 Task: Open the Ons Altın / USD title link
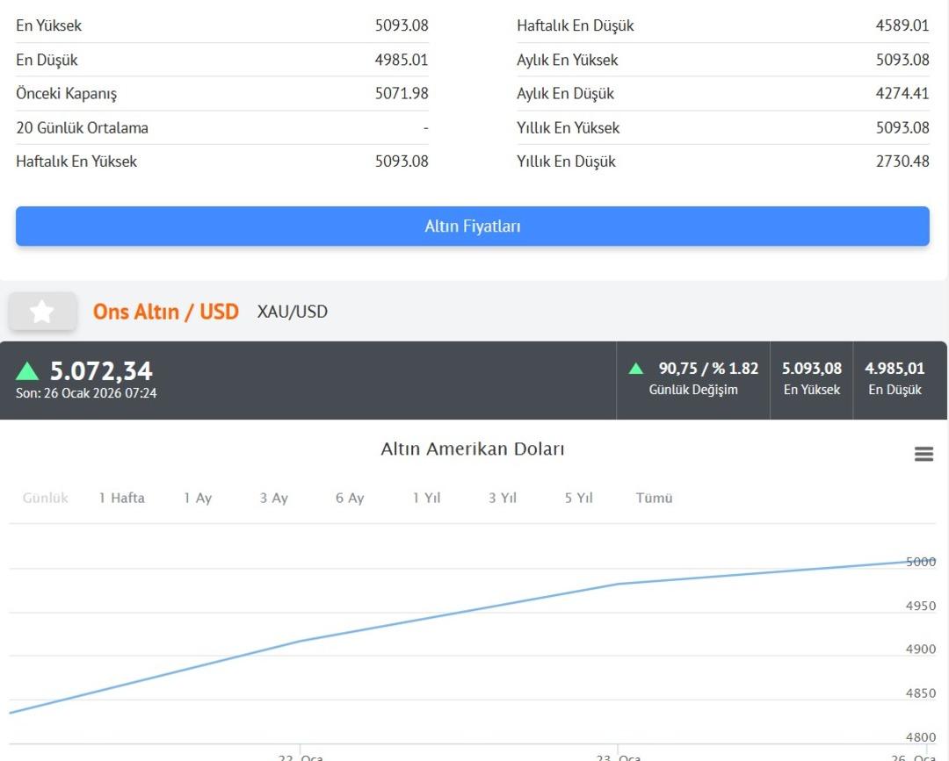[165, 312]
